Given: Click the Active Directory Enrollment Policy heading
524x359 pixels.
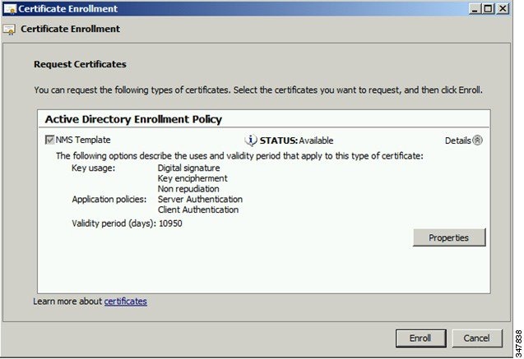Looking at the screenshot, I should pyautogui.click(x=133, y=119).
